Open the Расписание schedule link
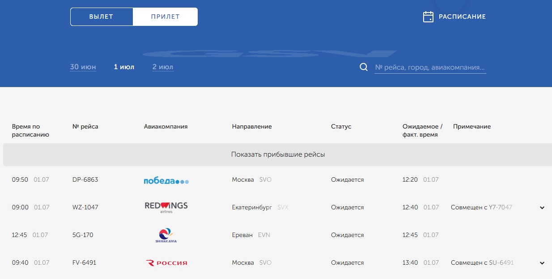Image resolution: width=552 pixels, height=279 pixels. [x=462, y=17]
